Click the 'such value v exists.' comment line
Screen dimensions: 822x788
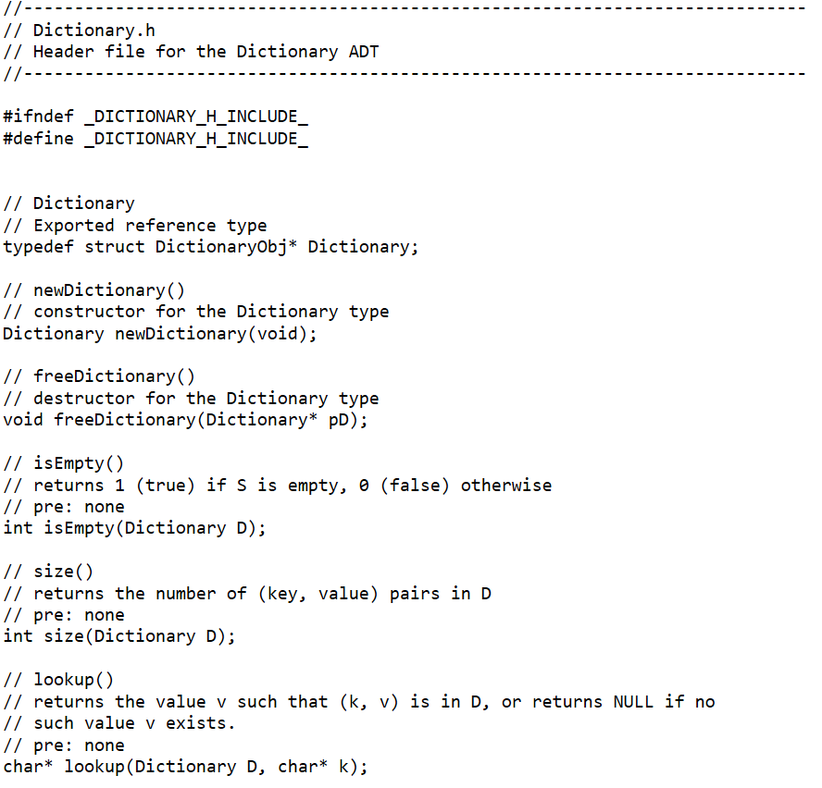tap(119, 723)
